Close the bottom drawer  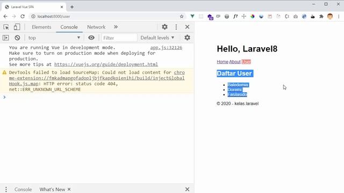coord(187,189)
